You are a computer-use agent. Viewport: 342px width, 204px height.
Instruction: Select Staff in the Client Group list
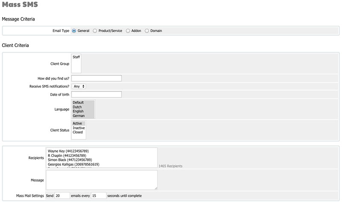[x=76, y=57]
